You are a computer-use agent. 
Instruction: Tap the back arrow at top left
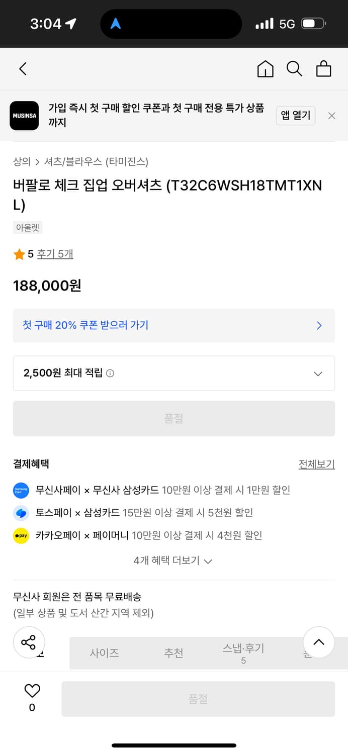click(x=22, y=69)
